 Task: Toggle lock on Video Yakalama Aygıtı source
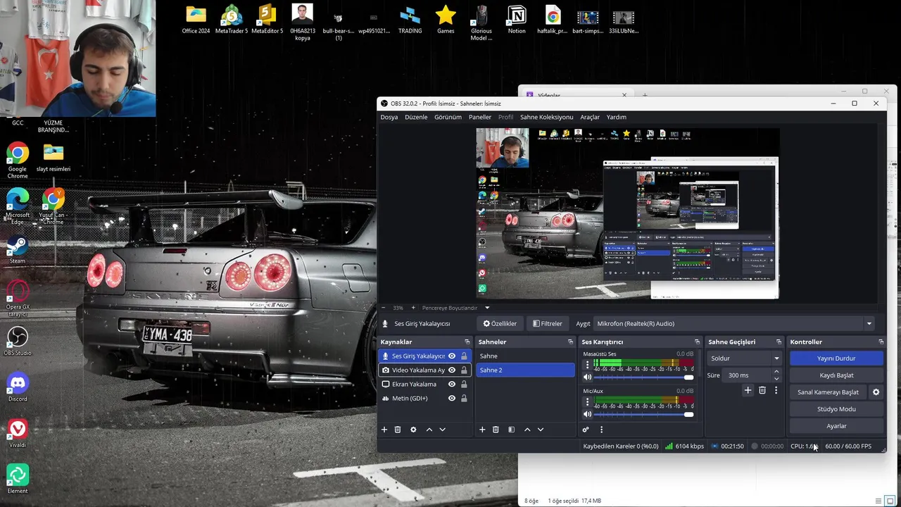(464, 370)
